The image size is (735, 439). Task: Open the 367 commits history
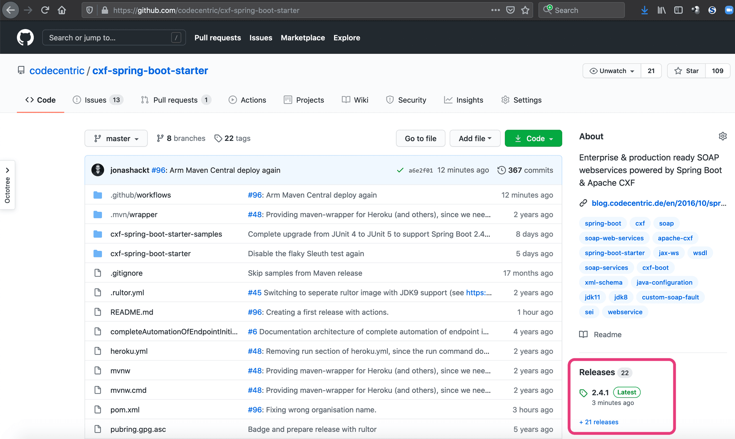point(525,170)
